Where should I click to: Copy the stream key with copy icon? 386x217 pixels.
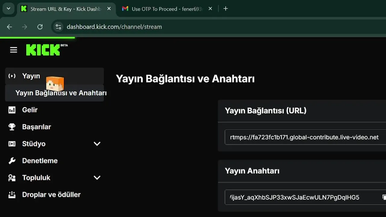pyautogui.click(x=384, y=197)
